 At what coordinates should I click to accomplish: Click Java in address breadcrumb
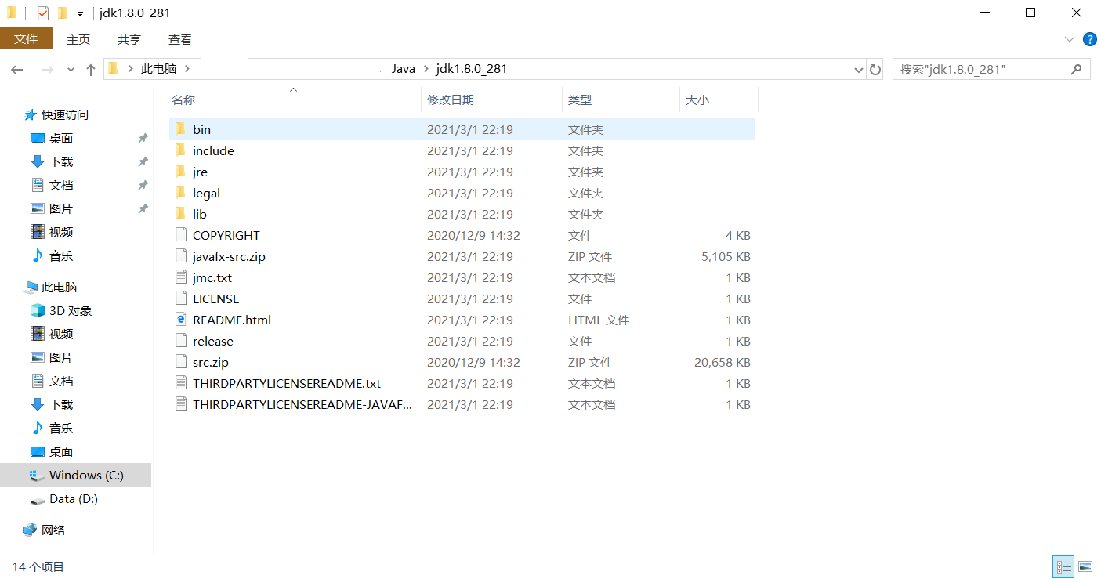(404, 69)
